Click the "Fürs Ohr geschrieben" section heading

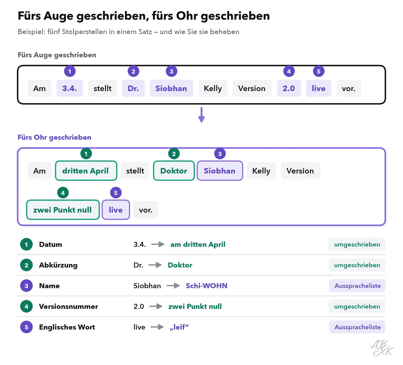pyautogui.click(x=54, y=137)
